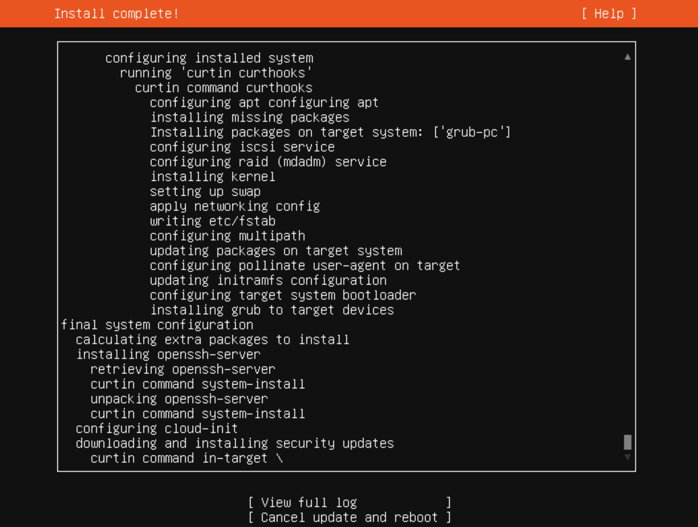Click the 'configuring cloud-init' log entry
698x527 pixels.
[157, 428]
